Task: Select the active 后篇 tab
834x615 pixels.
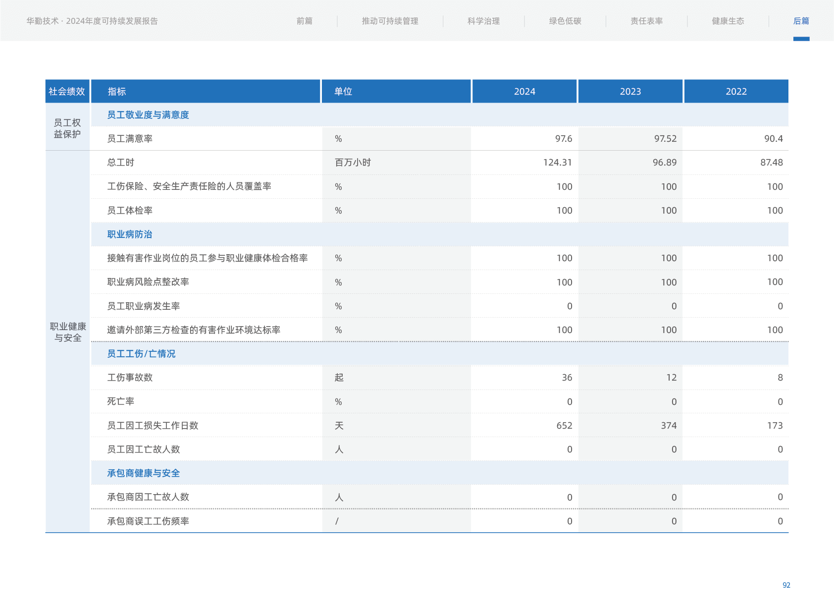Action: 801,21
